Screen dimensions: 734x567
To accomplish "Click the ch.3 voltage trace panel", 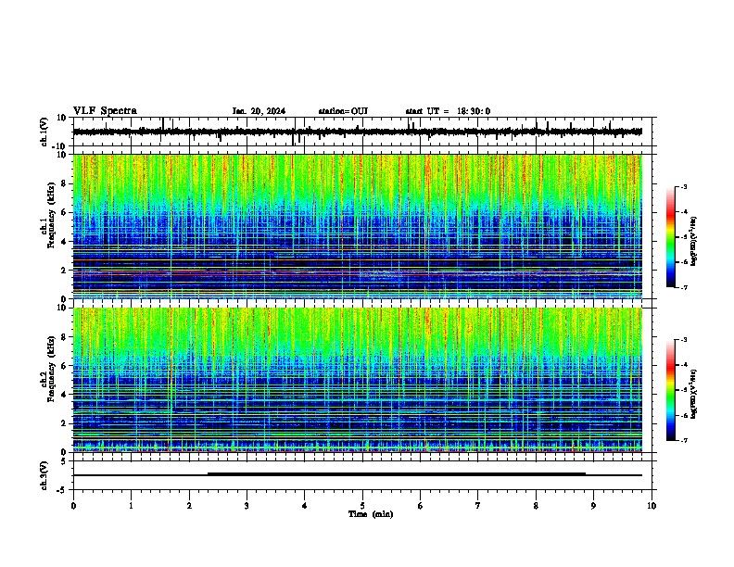I will [x=364, y=475].
